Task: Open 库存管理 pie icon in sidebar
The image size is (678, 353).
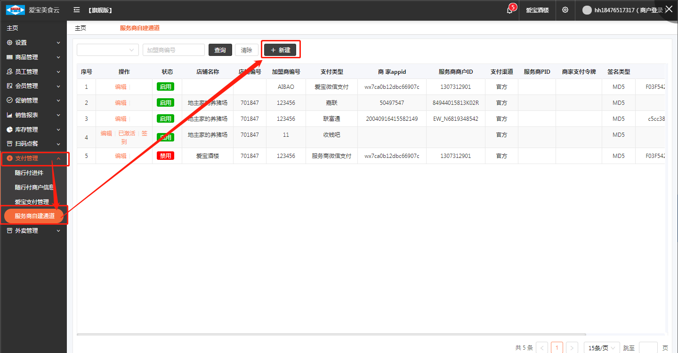Action: tap(9, 130)
